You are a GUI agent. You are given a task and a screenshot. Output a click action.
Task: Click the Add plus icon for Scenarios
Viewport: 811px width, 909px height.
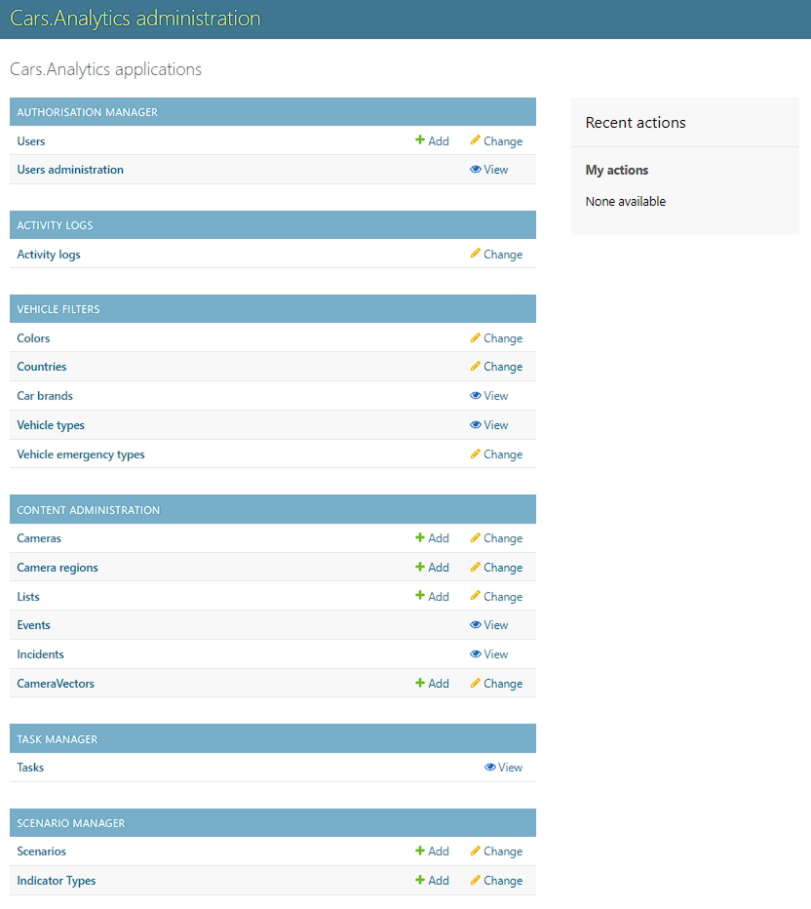418,850
